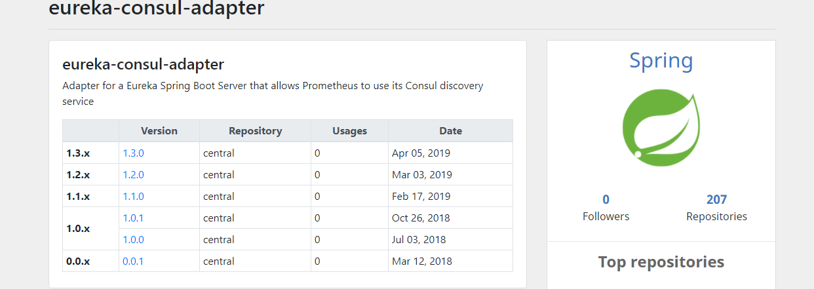The height and width of the screenshot is (289, 814).
Task: Open version 1.2.0 link
Action: [x=133, y=175]
